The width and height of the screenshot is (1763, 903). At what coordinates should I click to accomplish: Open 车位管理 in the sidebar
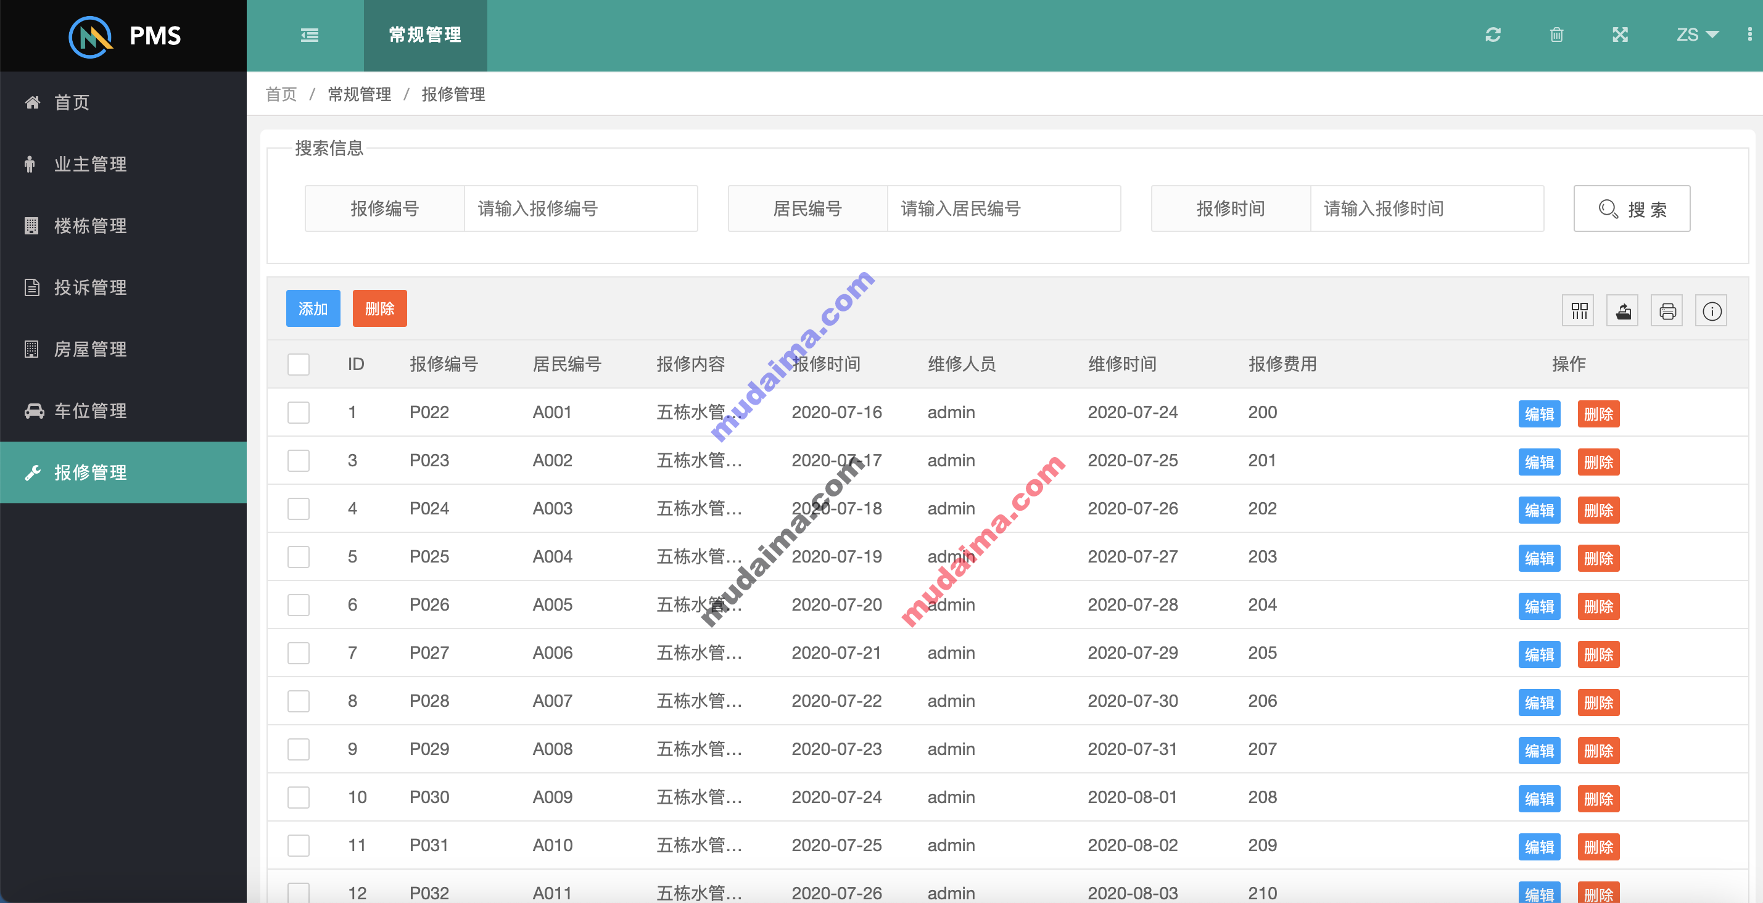(x=123, y=410)
